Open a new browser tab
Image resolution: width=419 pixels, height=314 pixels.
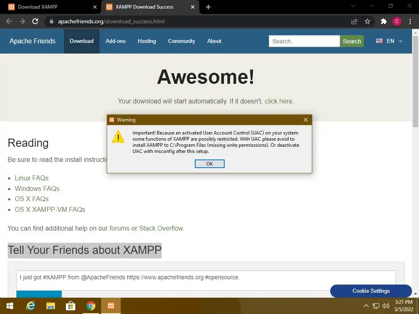(x=208, y=7)
